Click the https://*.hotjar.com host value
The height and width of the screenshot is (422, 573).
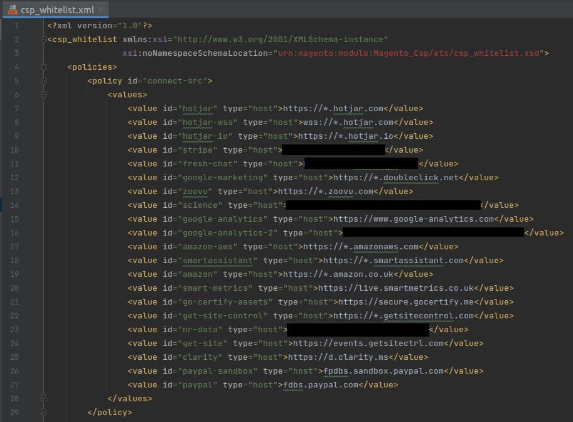(x=333, y=109)
